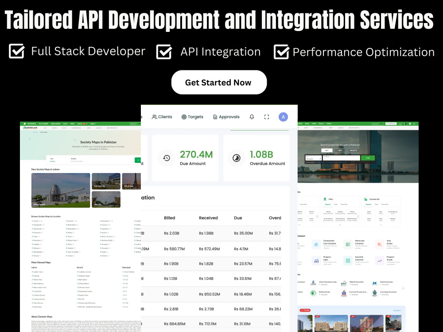443x332 pixels.
Task: Click the Rs 68.22M due cell
Action: point(243,309)
